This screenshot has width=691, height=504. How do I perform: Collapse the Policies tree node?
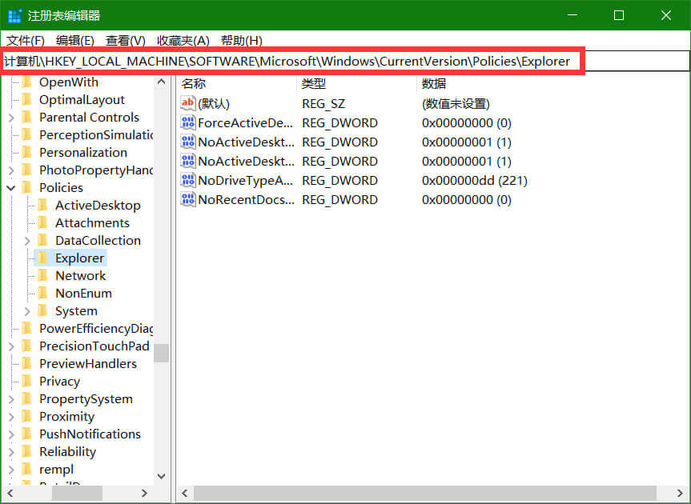pos(11,188)
